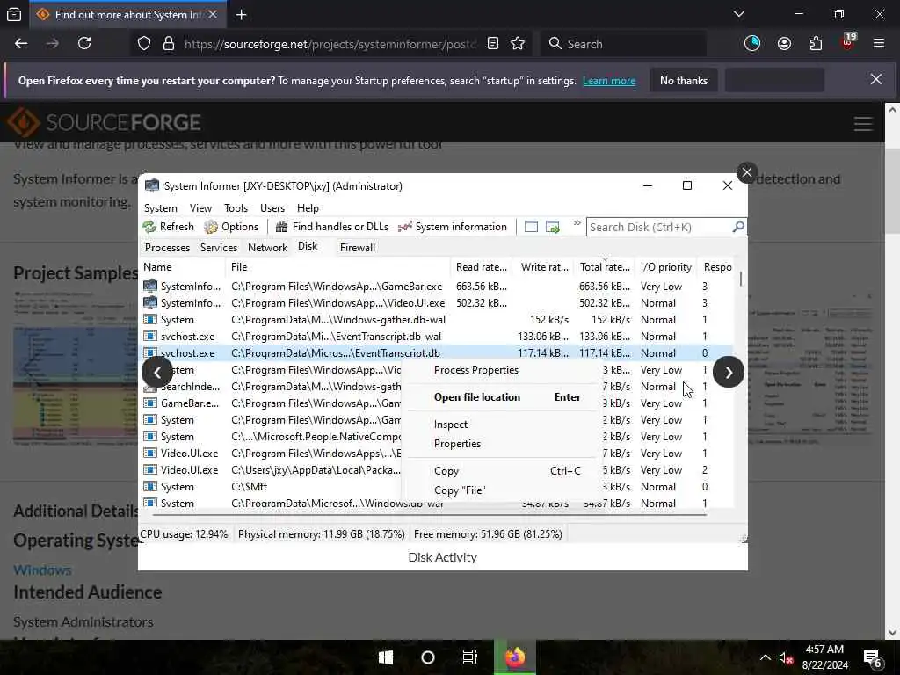Viewport: 900px width, 675px height.
Task: Open the left Project Samples thumbnail
Action: [x=75, y=368]
